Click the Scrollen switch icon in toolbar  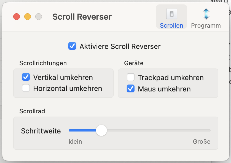point(171,14)
